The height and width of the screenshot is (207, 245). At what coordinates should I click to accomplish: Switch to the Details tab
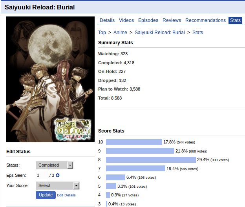click(x=107, y=20)
